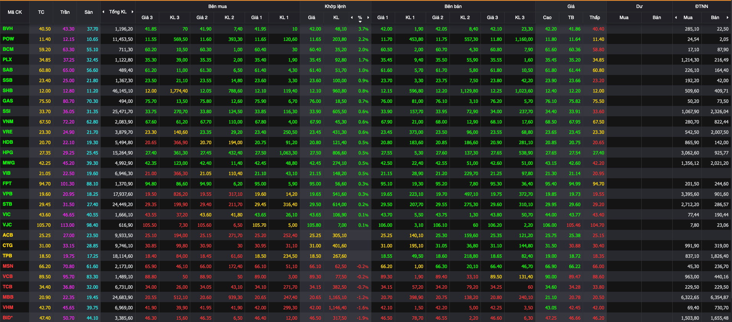Open stock symbol SHB
The image size is (732, 322).
click(x=8, y=91)
